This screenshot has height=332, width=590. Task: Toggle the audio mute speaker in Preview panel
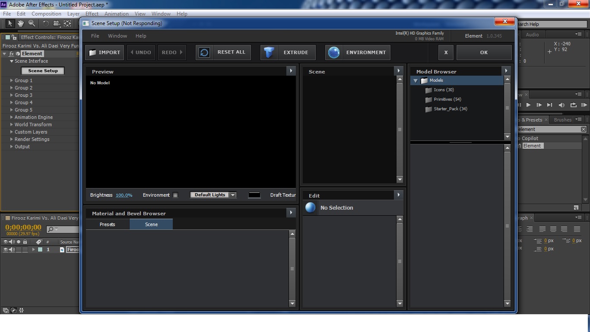point(561,105)
